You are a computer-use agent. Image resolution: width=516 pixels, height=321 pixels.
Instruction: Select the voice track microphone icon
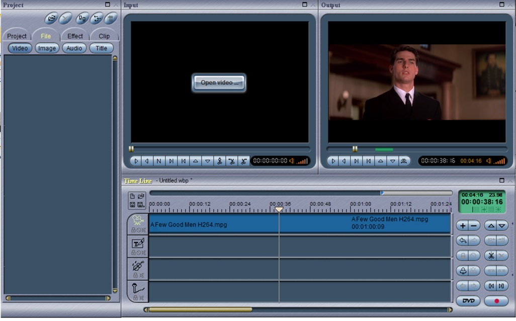[138, 288]
